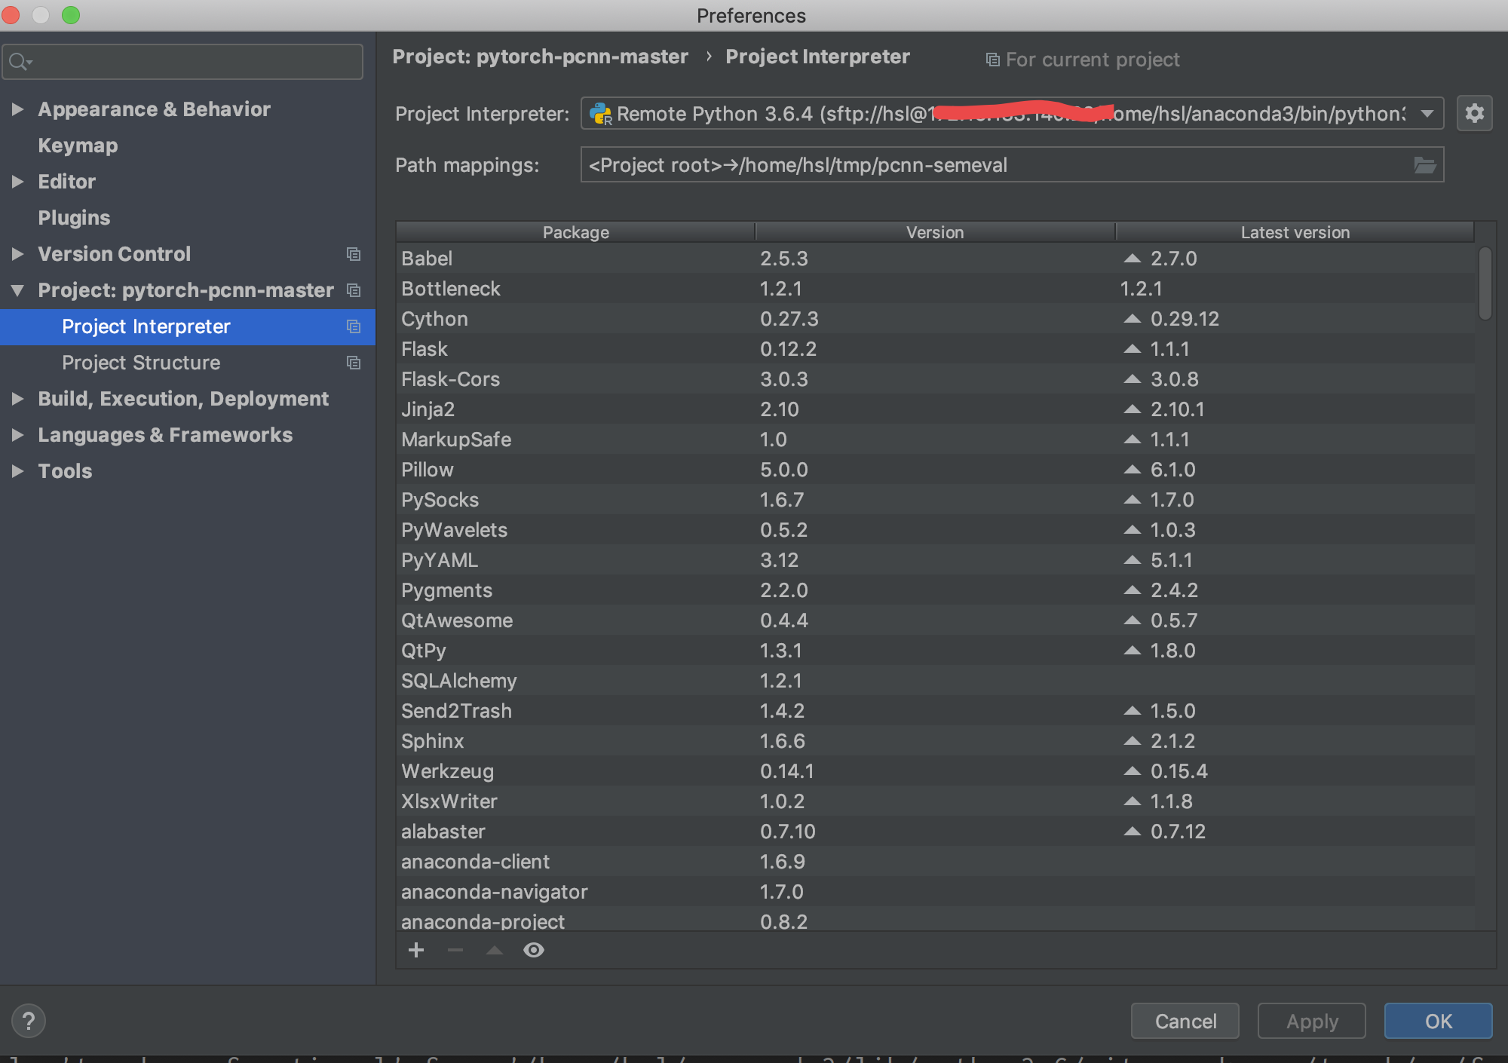Click project-level icon beside Project: pytorch-pcnn-master
Image resolution: width=1508 pixels, height=1063 pixels.
pyautogui.click(x=354, y=290)
